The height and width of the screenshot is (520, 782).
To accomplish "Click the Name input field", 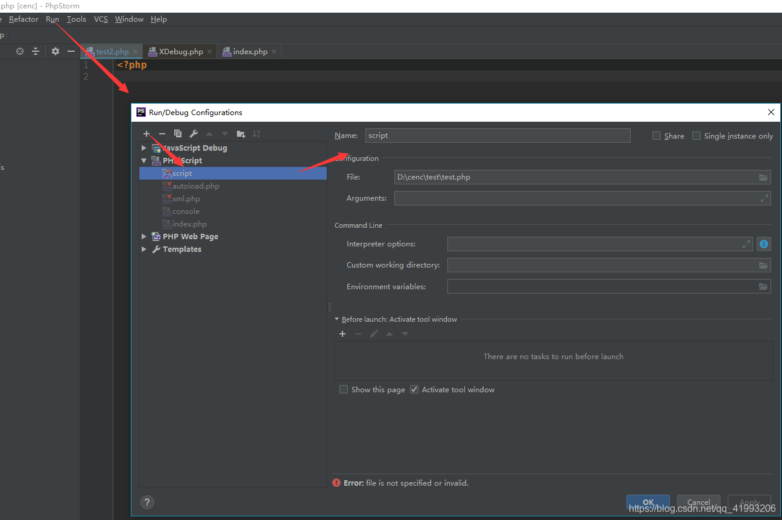I will tap(498, 136).
